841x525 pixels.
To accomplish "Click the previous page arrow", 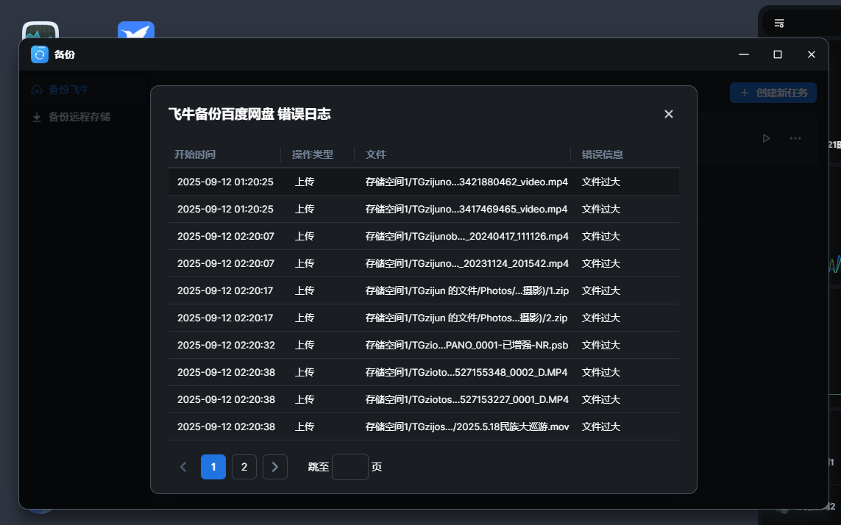I will [x=183, y=467].
